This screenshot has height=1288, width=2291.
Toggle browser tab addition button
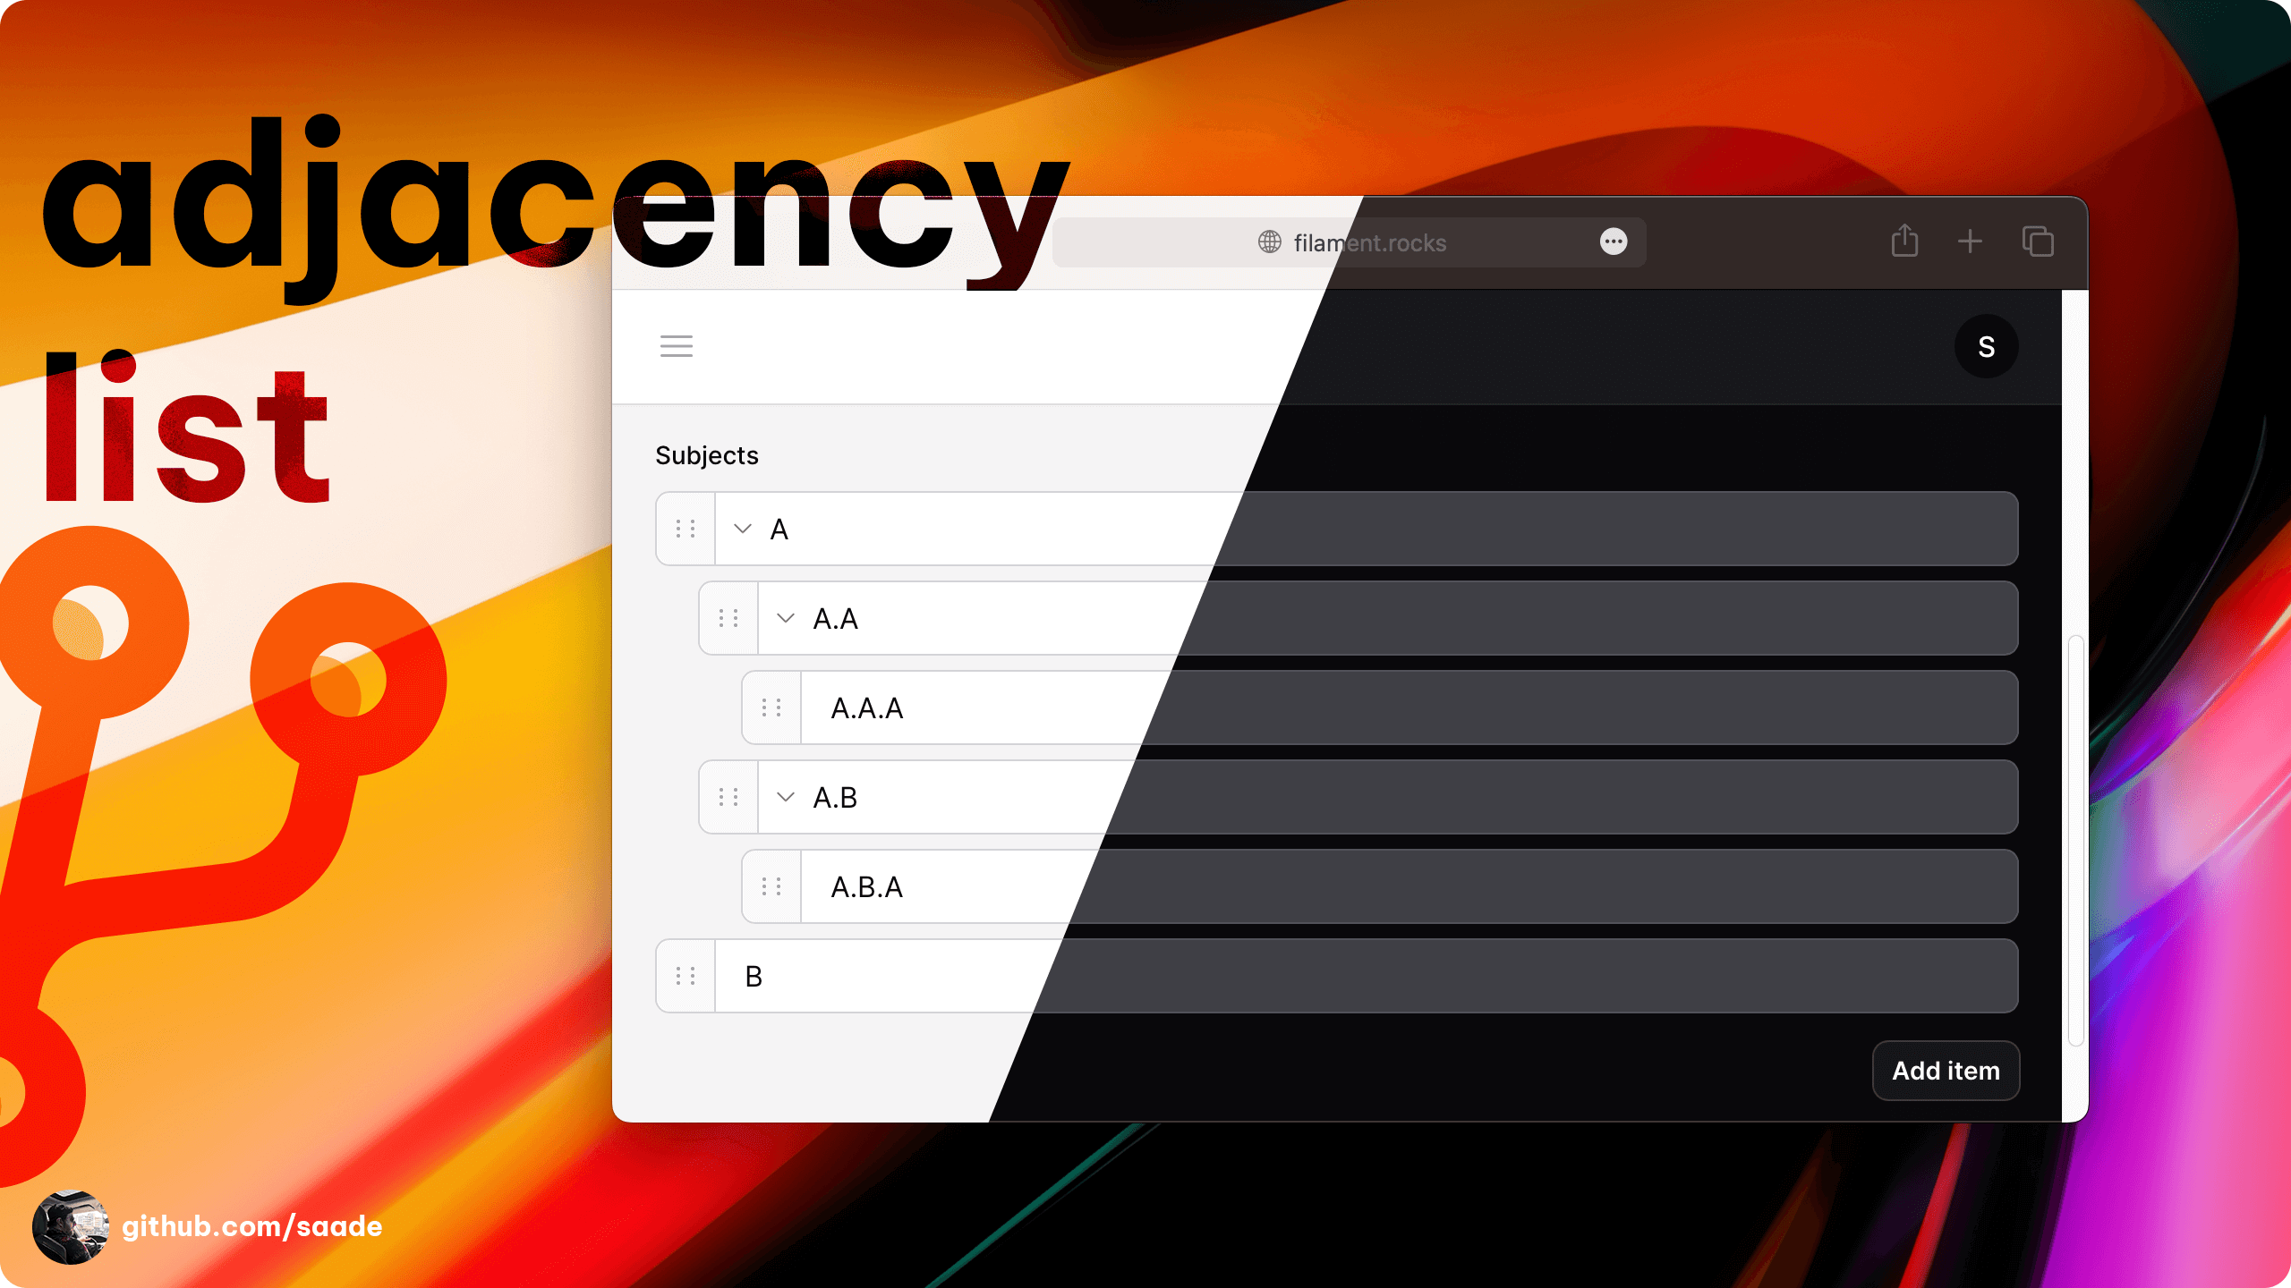click(x=1970, y=242)
